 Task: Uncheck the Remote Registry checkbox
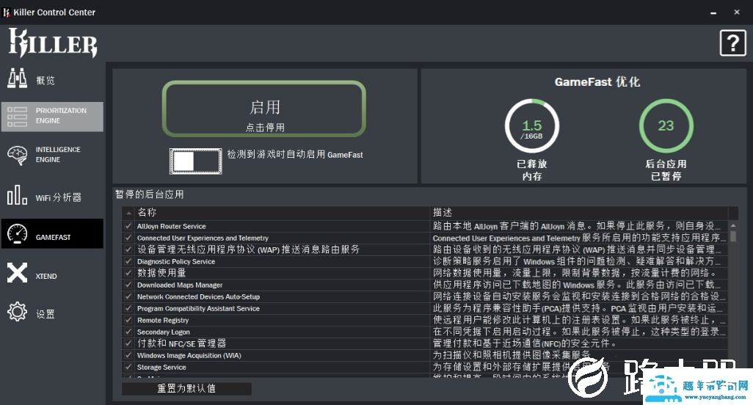128,320
